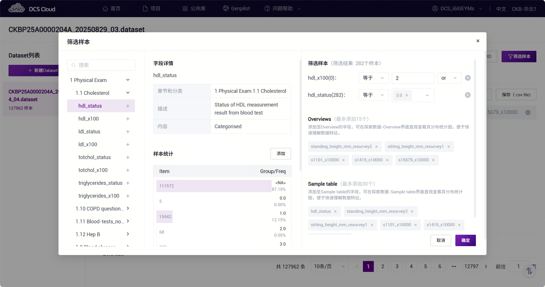The image size is (545, 287).
Task: Click the 搜索 field search box
Action: pos(101,65)
